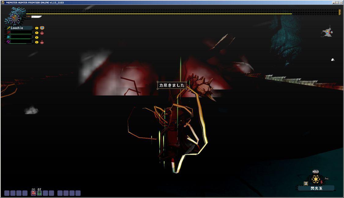Click the Z key indicator in item selector
The height and width of the screenshot is (198, 344).
tap(306, 183)
